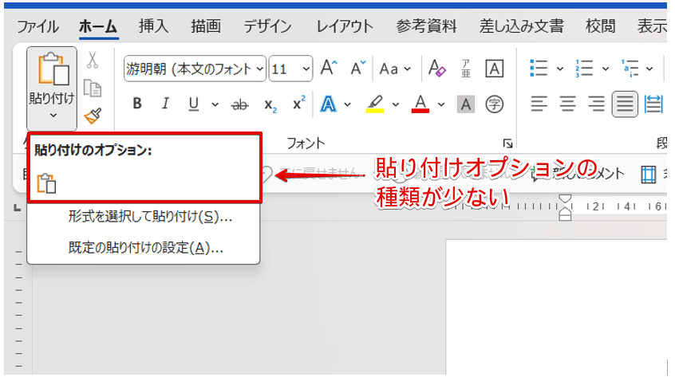Open the ファイル tab
This screenshot has width=675, height=377.
coord(37,26)
